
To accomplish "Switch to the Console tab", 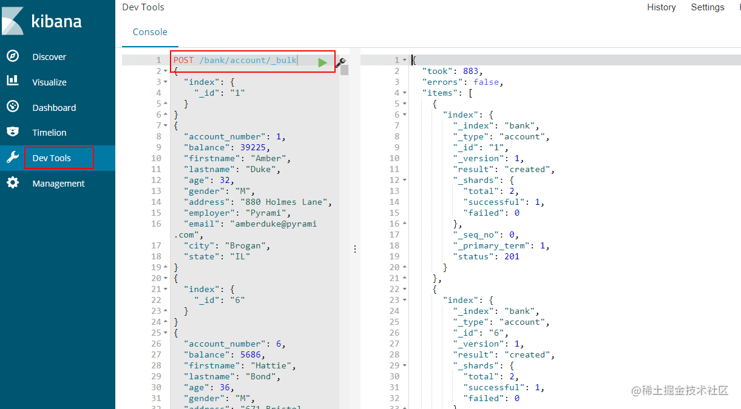I will [150, 32].
